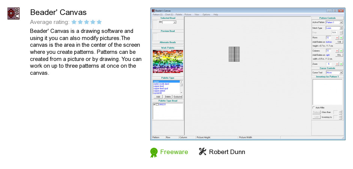Click the Exclusive button
This screenshot has width=353, height=169.
[178, 96]
